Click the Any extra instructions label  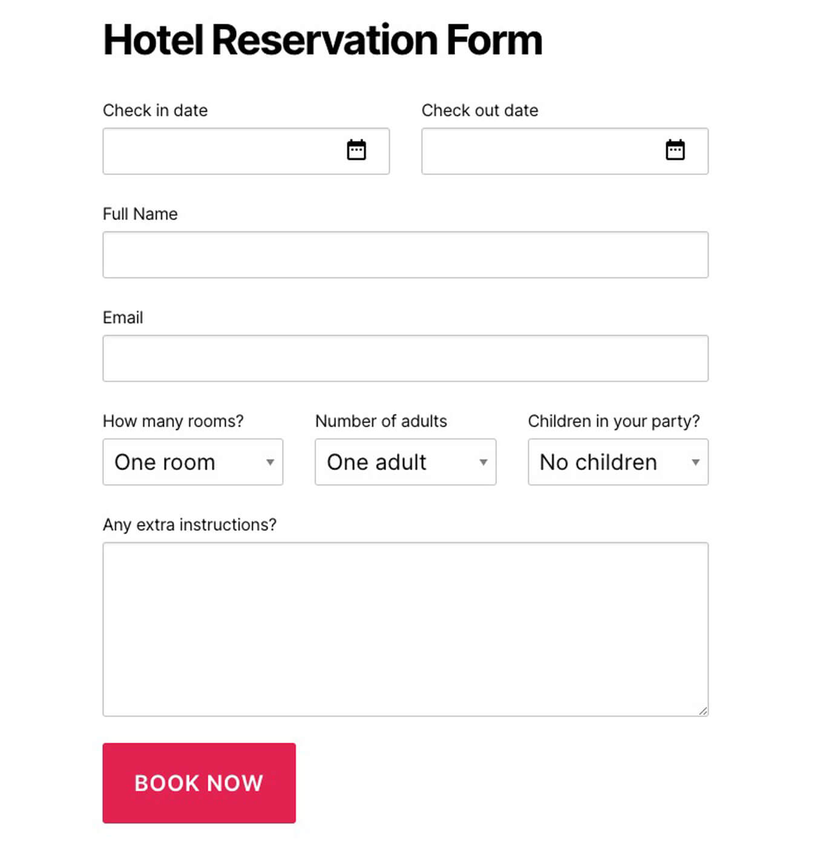click(189, 525)
